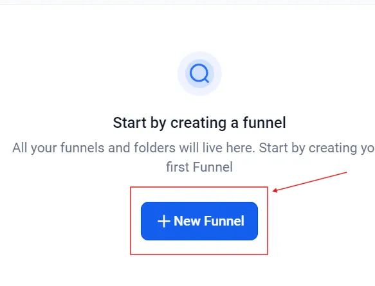This screenshot has height=286, width=375.
Task: Select the heading "Start by creating a funnel"
Action: coord(199,123)
